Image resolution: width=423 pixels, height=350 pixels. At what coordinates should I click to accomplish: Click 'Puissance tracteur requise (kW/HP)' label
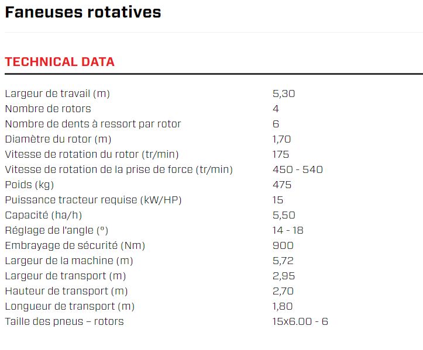(x=94, y=200)
